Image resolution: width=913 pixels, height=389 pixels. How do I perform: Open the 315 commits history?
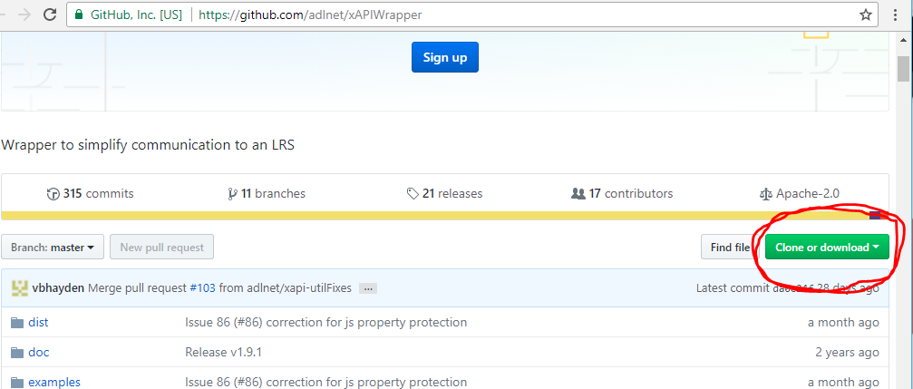91,193
